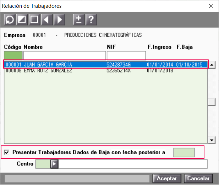
Task: Click the green Código filter field
Action: [13, 55]
